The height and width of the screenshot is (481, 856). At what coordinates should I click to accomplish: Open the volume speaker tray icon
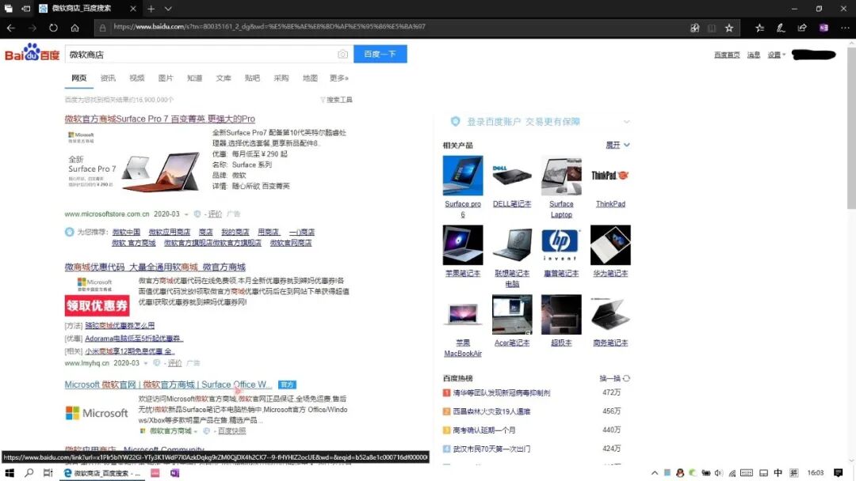click(718, 473)
